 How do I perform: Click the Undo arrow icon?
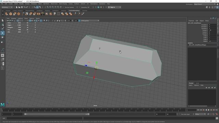pos(24,7)
